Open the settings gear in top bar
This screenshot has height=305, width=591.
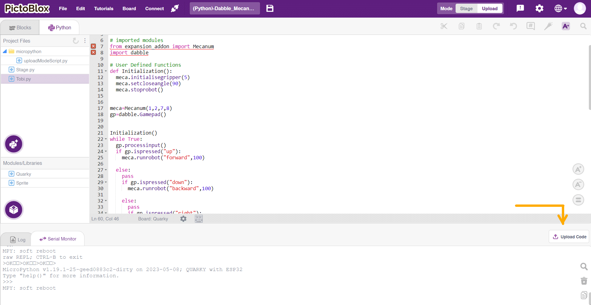539,8
